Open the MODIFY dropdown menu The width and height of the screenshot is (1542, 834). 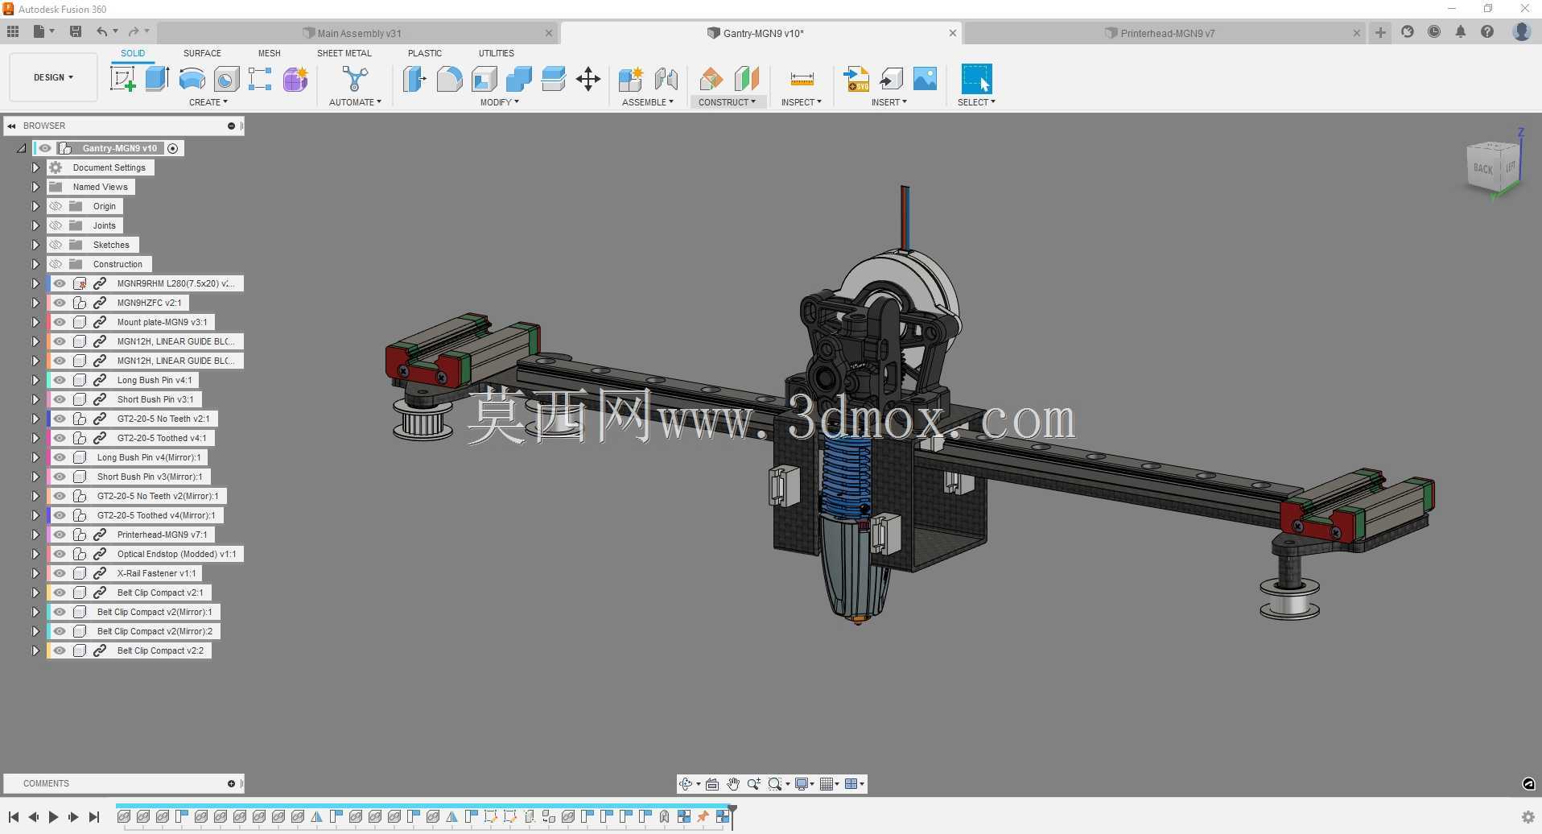pyautogui.click(x=500, y=102)
